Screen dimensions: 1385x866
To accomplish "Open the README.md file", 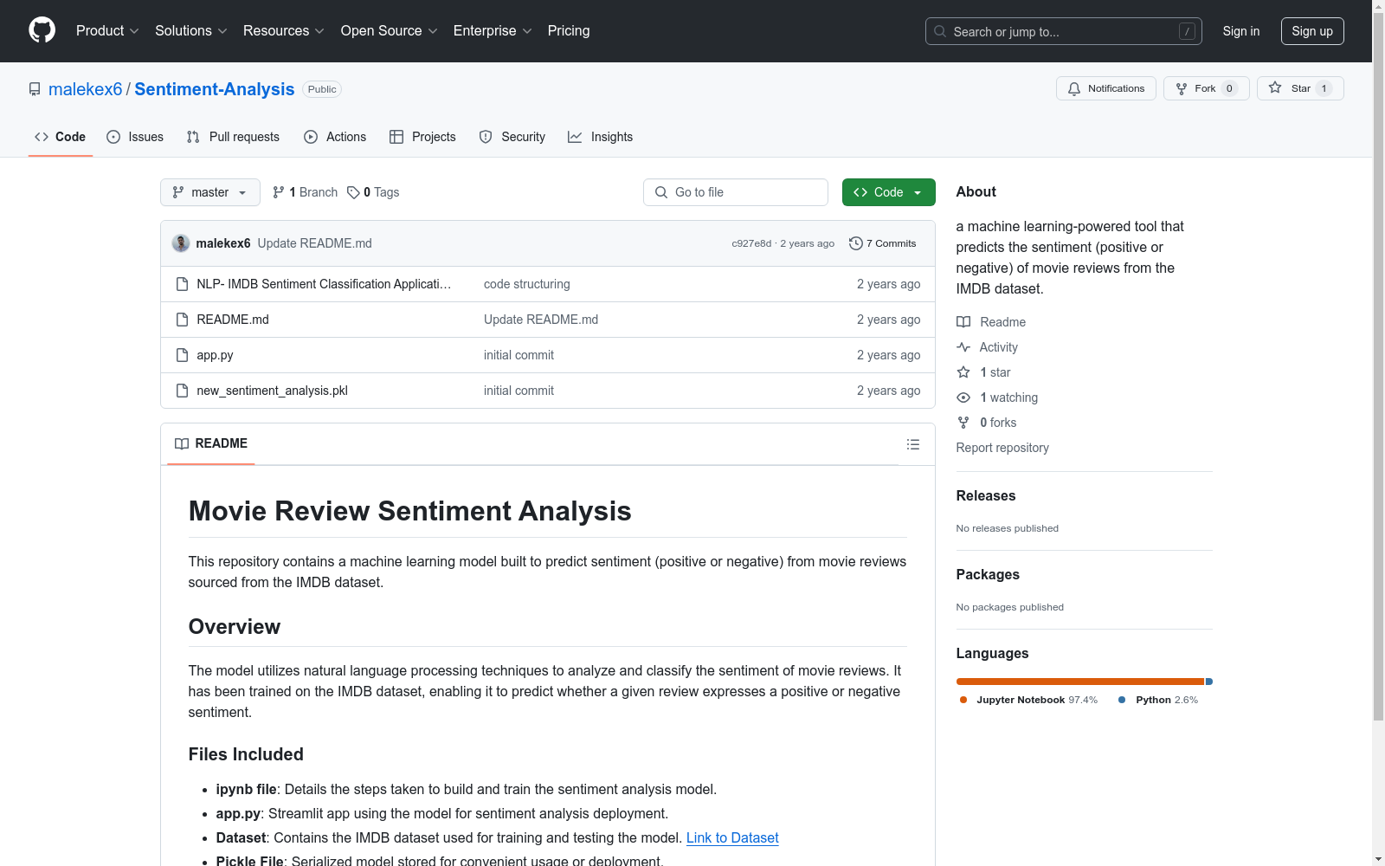I will 233,320.
